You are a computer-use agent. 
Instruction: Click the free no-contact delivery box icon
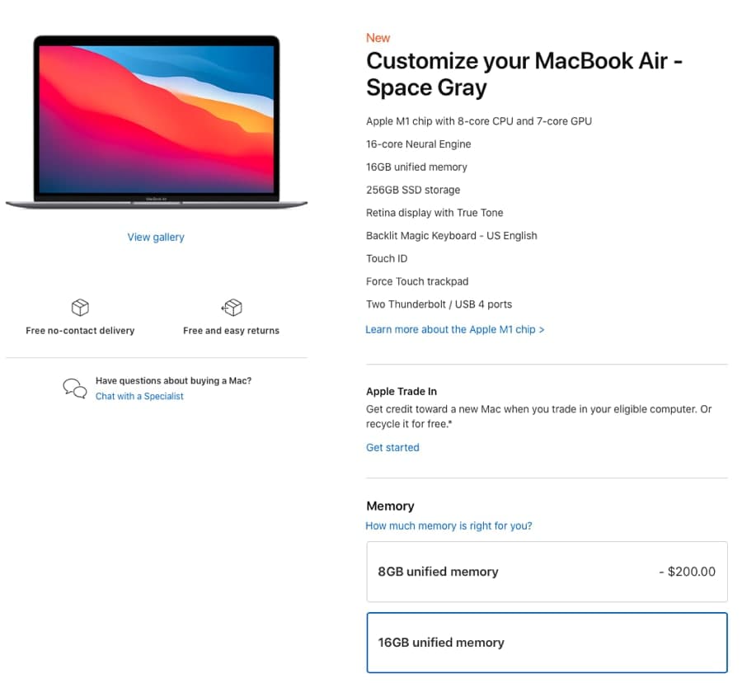click(x=80, y=306)
